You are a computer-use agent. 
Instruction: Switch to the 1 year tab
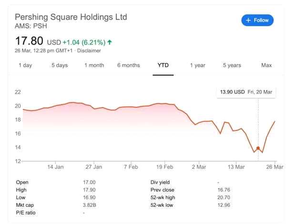[x=197, y=65]
